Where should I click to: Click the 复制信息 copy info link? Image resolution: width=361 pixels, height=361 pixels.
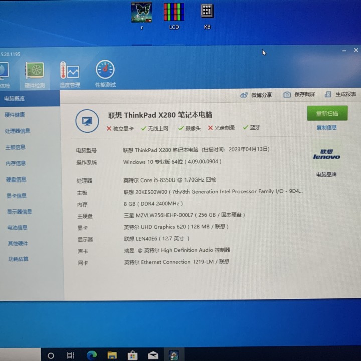point(327,127)
